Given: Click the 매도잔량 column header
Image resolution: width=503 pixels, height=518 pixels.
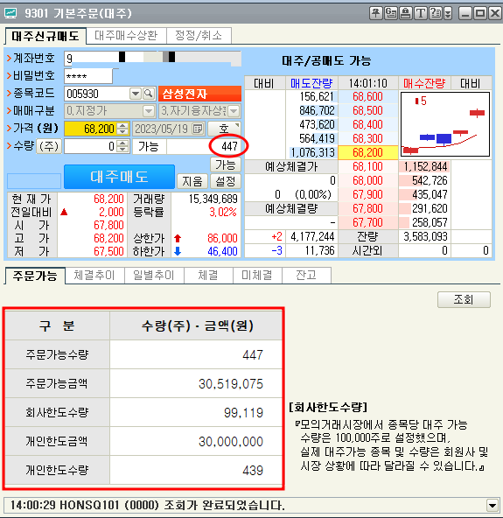Looking at the screenshot, I should click(311, 83).
